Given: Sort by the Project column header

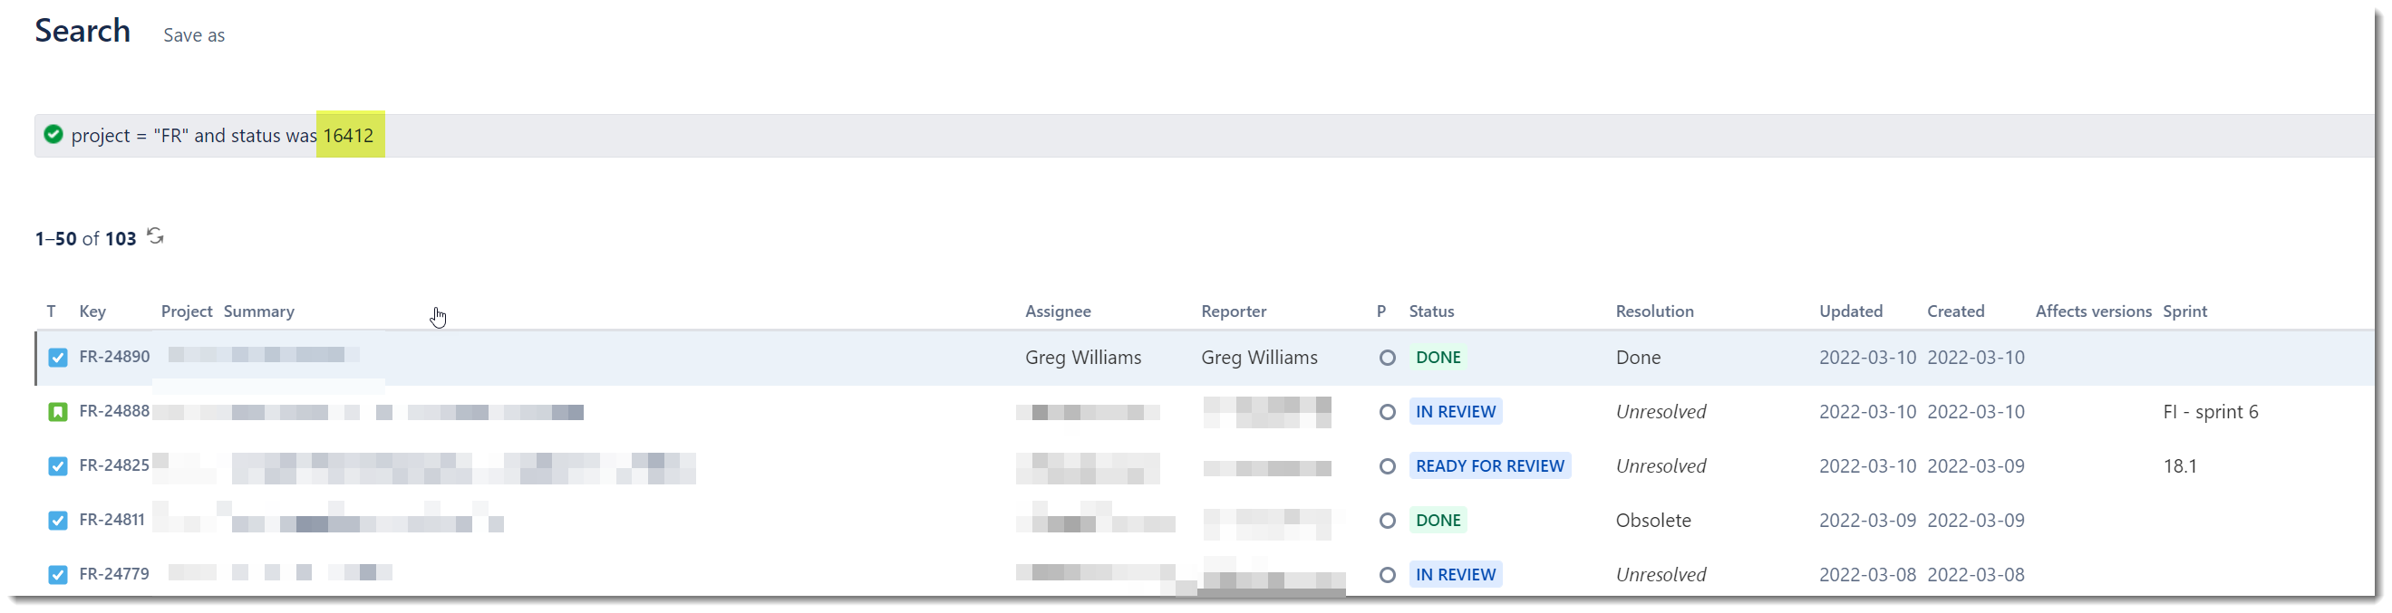Looking at the screenshot, I should (x=187, y=311).
